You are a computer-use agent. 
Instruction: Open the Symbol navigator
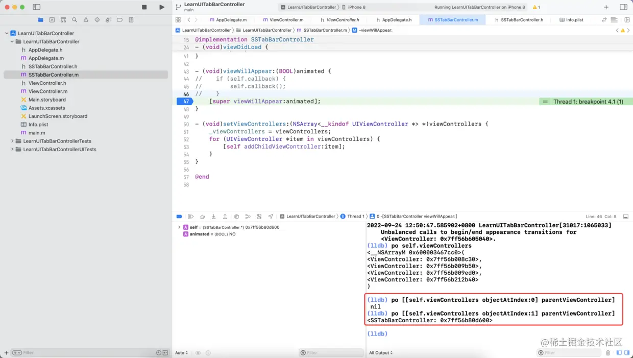click(x=63, y=20)
